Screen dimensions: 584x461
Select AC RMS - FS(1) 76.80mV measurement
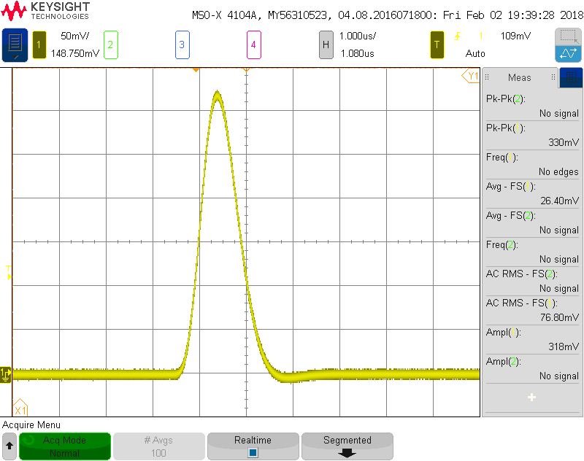(x=532, y=310)
